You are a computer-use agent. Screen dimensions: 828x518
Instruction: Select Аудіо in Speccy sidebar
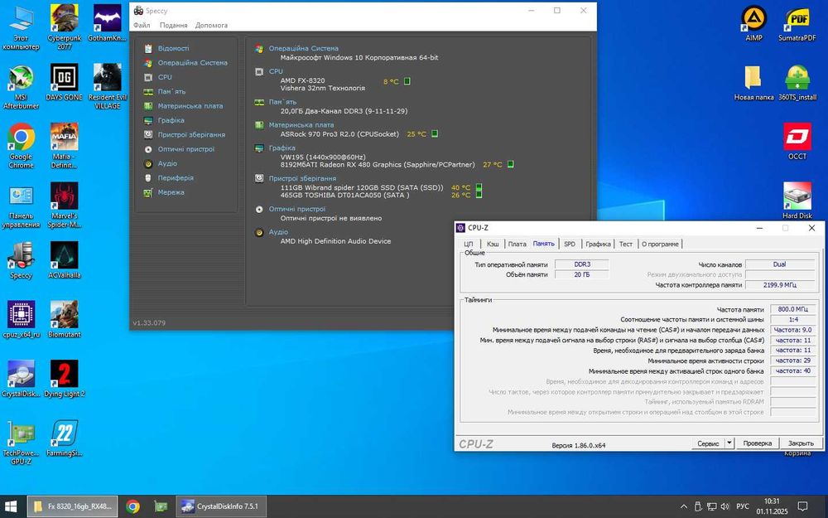click(167, 163)
